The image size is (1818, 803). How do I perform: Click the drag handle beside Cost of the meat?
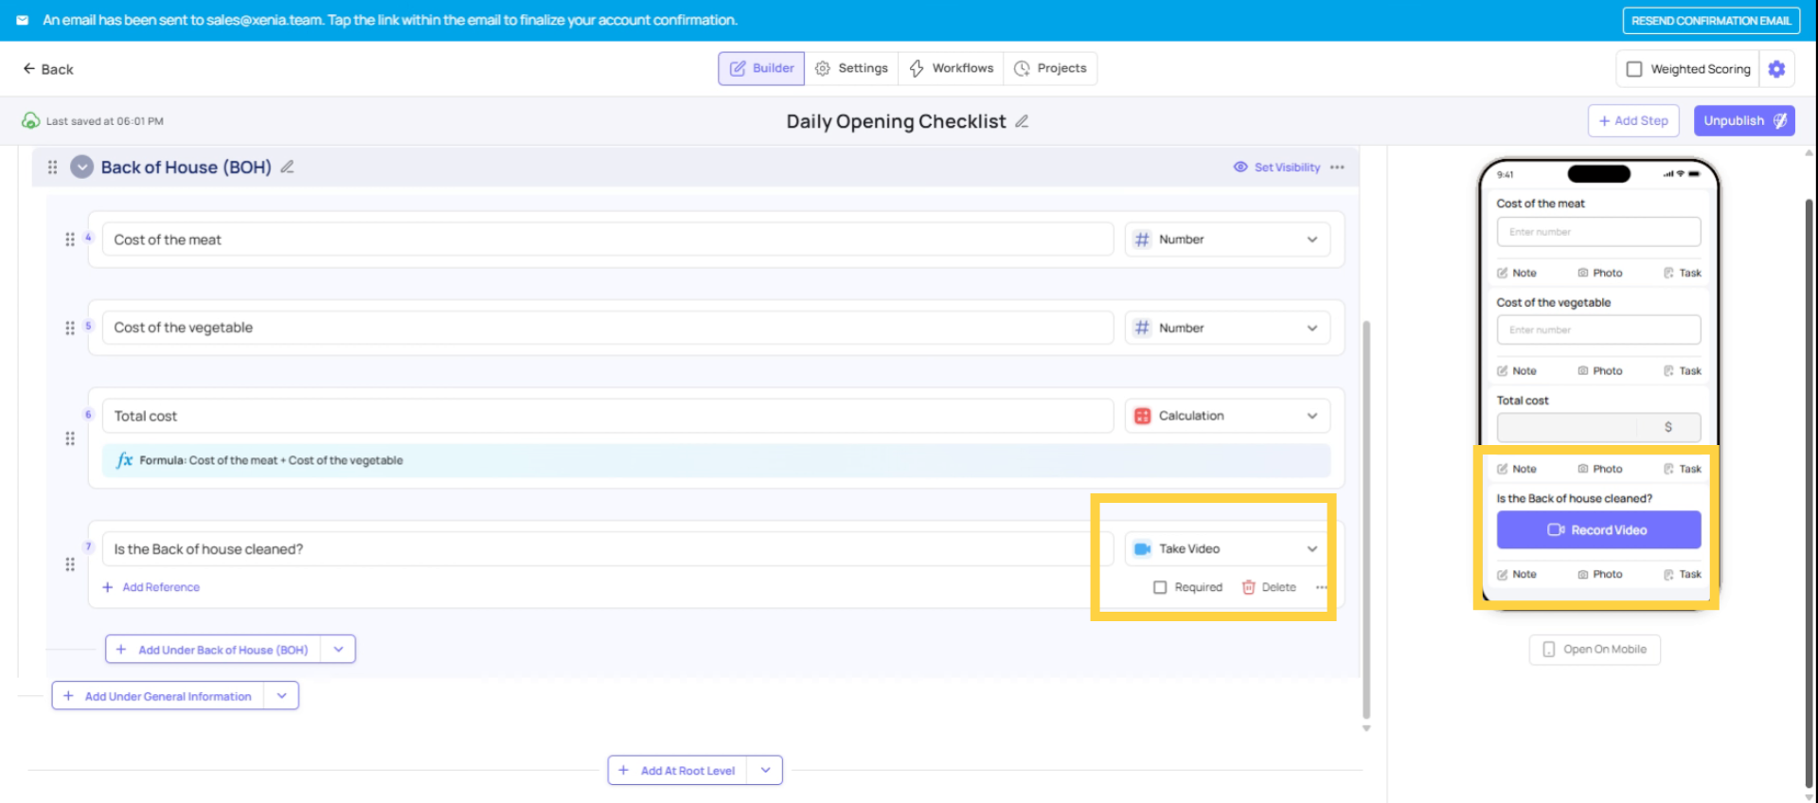tap(70, 240)
